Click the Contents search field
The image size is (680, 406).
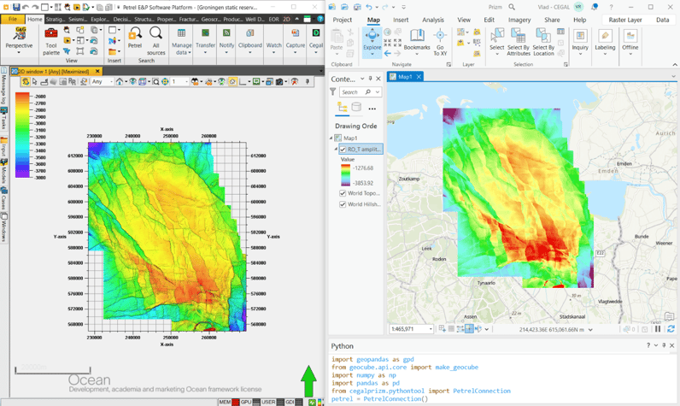360,92
